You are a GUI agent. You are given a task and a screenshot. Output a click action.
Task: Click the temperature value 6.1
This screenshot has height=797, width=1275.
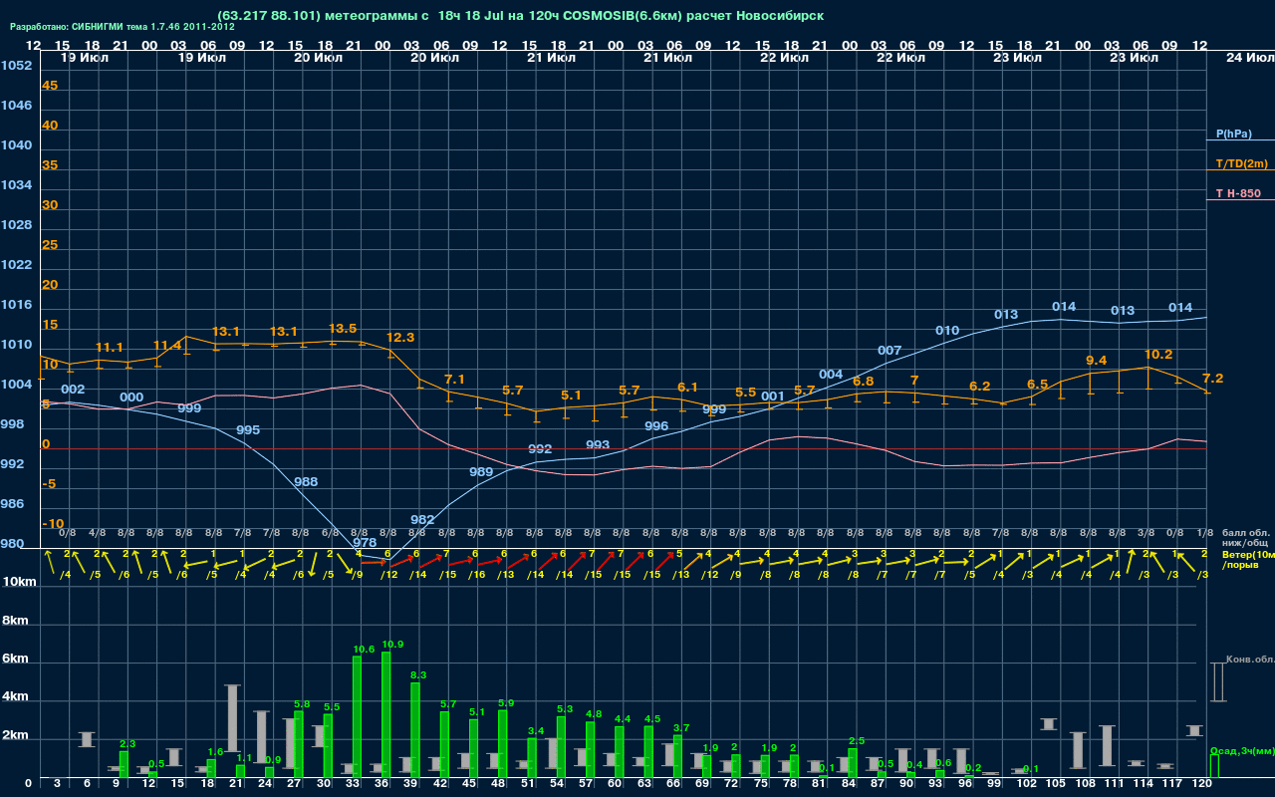(x=688, y=388)
